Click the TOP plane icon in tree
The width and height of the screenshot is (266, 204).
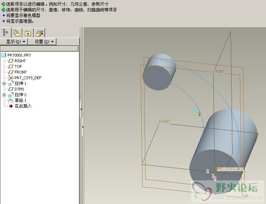pos(11,66)
